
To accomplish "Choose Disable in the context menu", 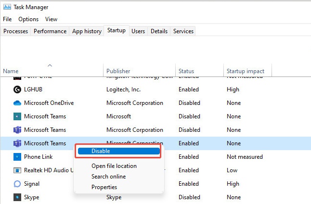I will point(118,151).
